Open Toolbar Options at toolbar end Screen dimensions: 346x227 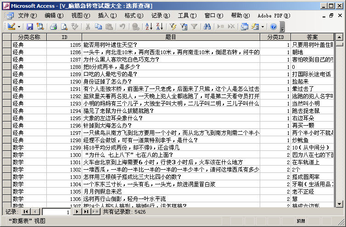pyautogui.click(x=282, y=27)
